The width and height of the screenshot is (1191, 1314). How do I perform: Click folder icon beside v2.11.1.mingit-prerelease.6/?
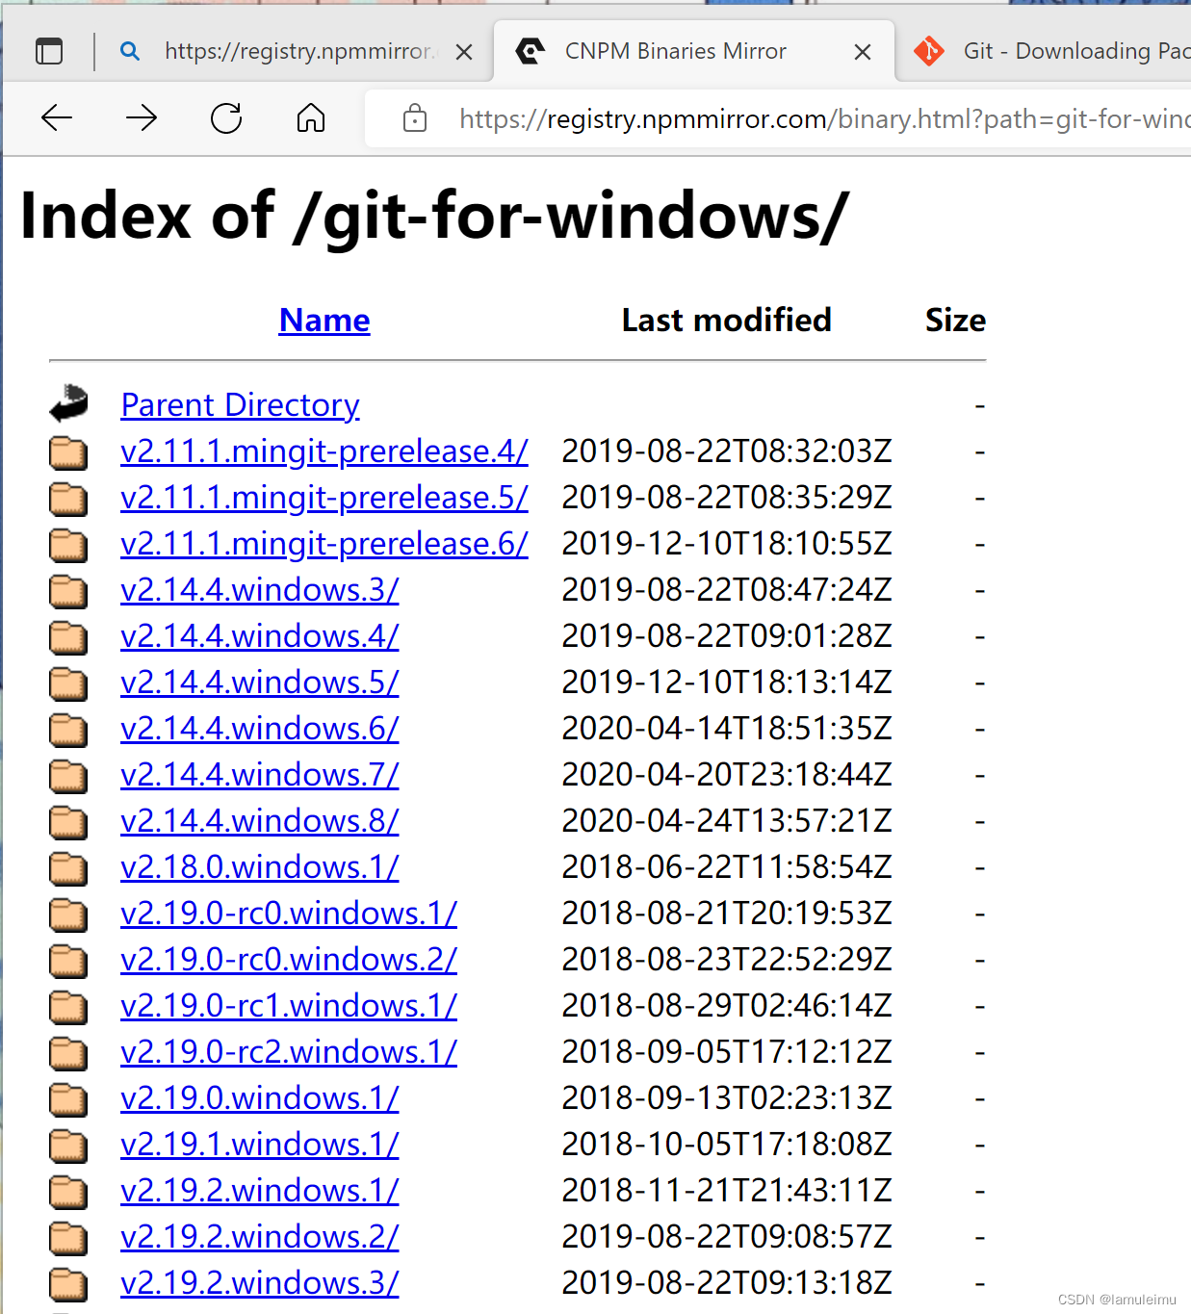point(68,545)
